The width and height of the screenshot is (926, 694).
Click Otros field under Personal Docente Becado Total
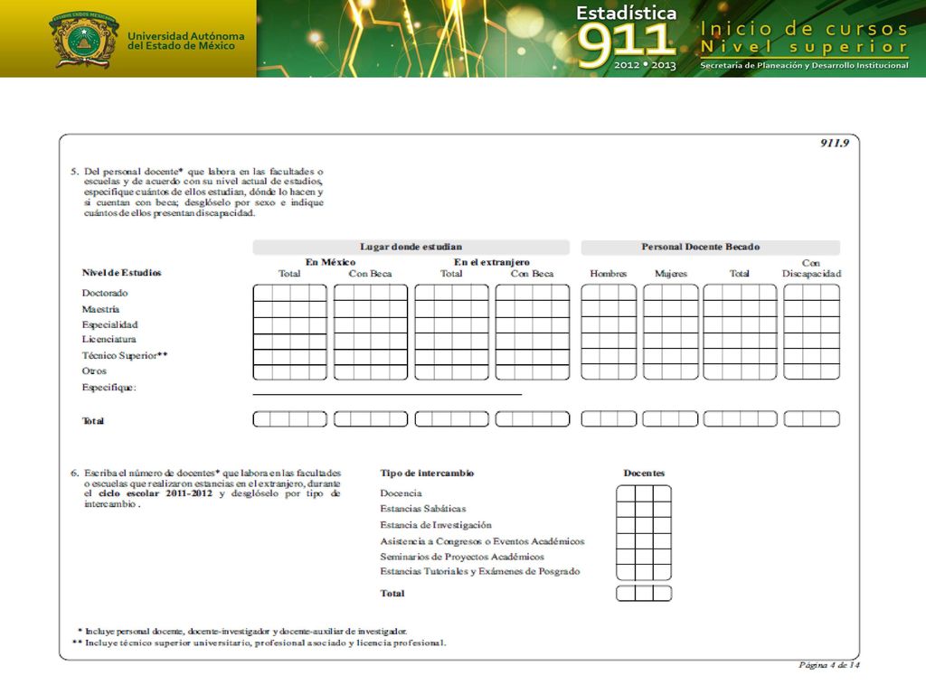coord(740,371)
